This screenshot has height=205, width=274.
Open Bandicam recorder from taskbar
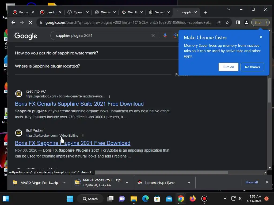click(204, 199)
